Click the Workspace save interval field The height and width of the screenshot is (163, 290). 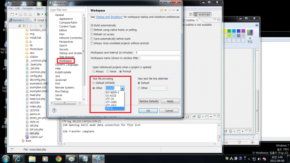(x=157, y=52)
